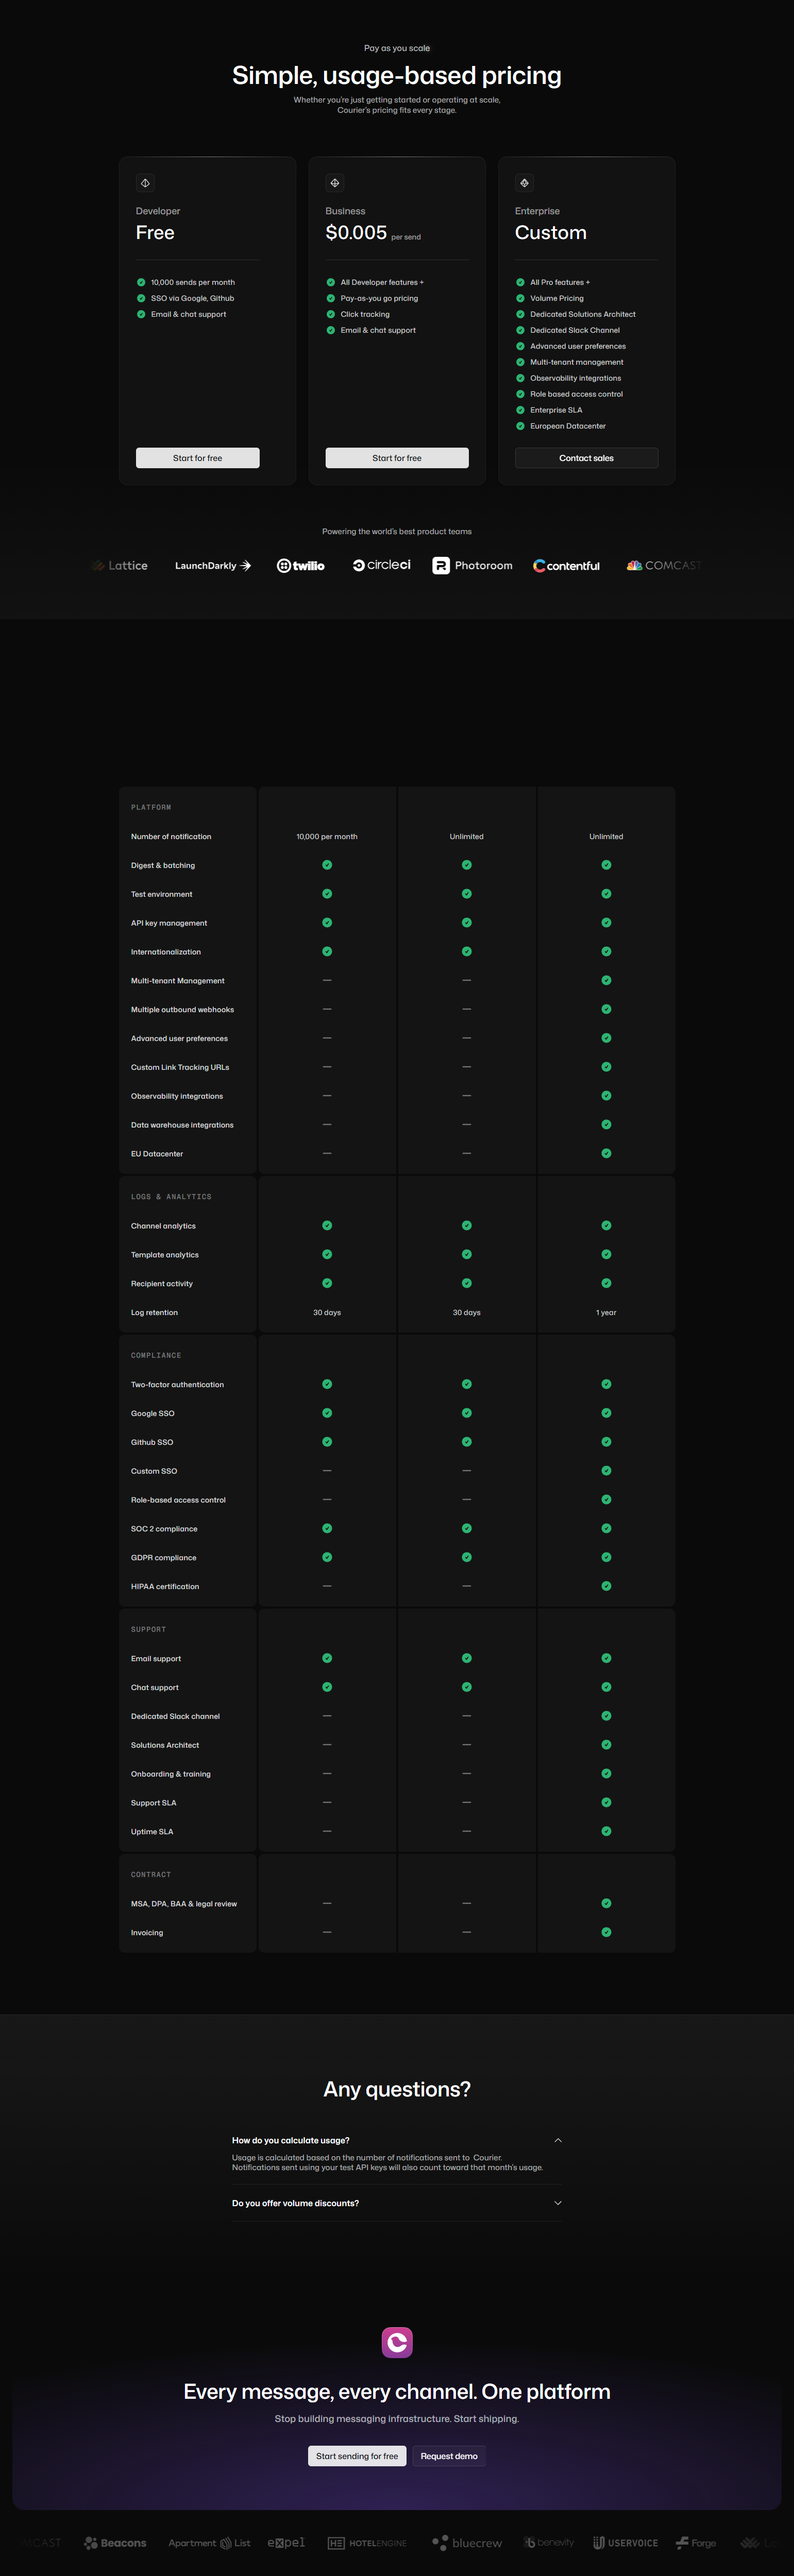Click the Photoroom logo
This screenshot has height=2576, width=794.
pyautogui.click(x=472, y=566)
